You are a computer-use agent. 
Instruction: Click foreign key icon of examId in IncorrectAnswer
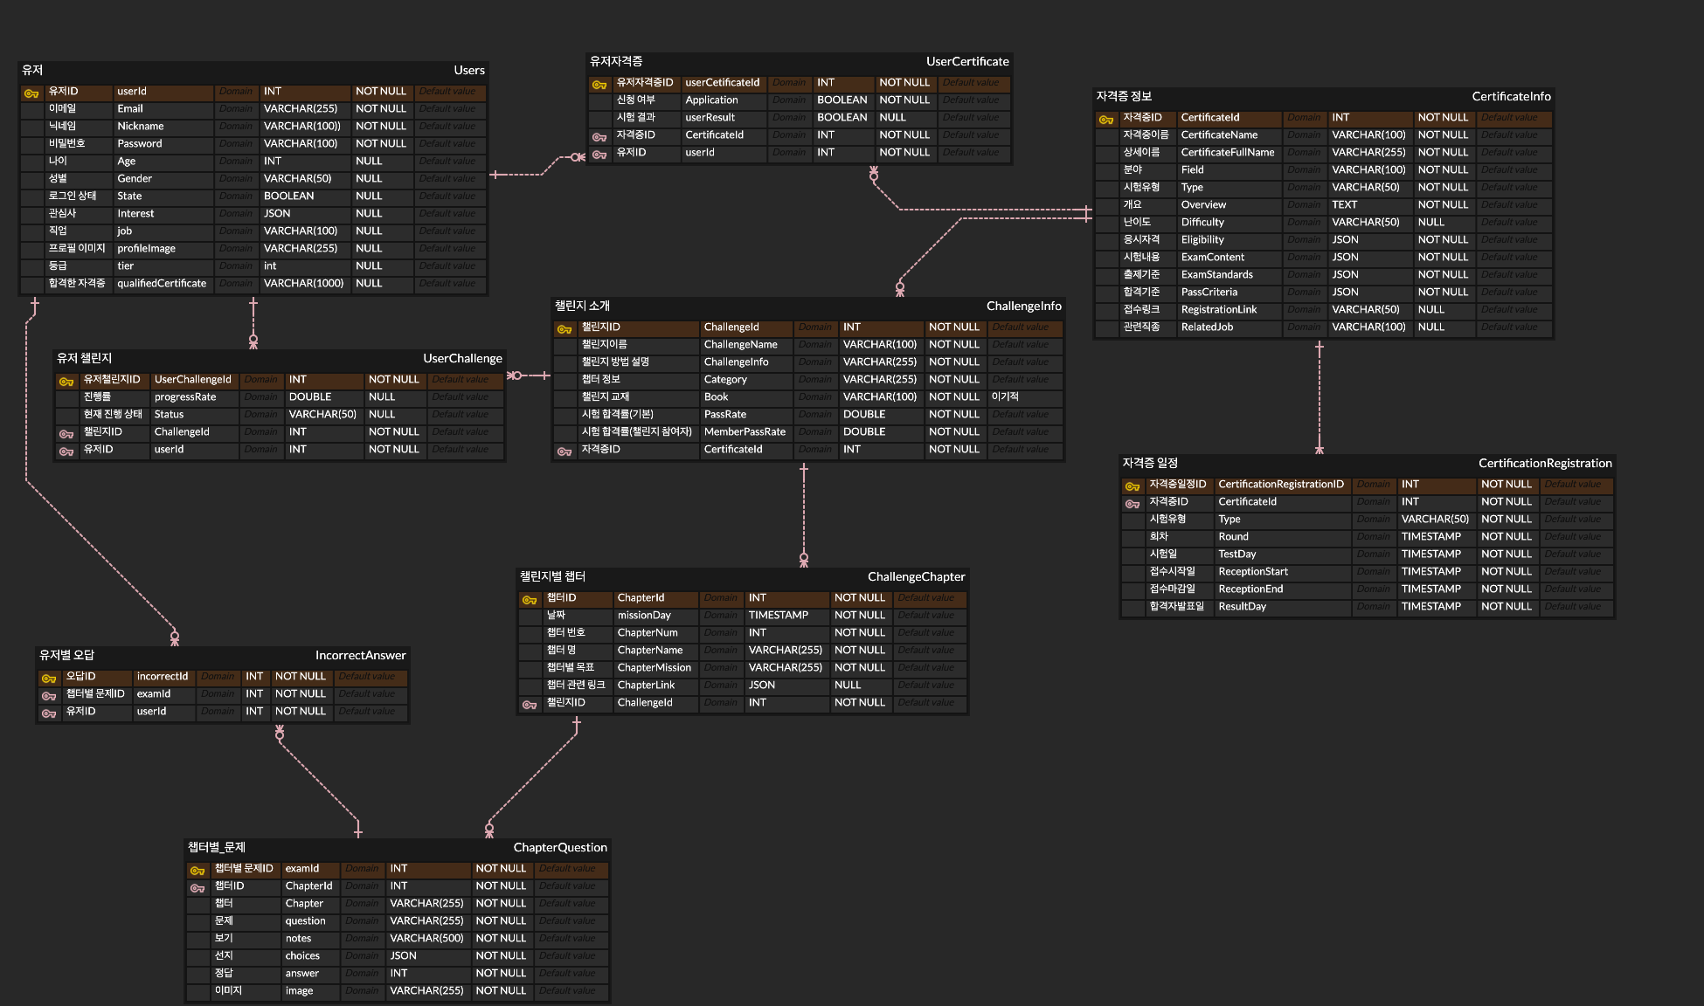click(49, 695)
